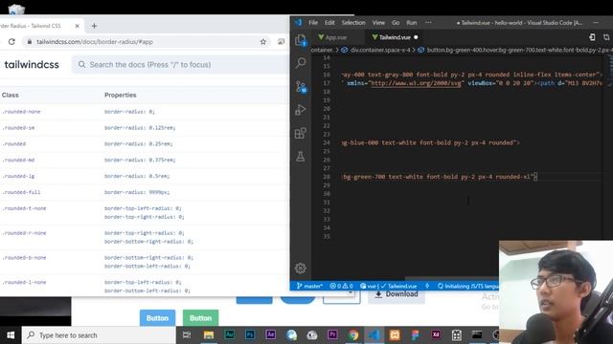Screen dimensions: 613x344
Task: Open Windows Start menu
Action: click(x=11, y=335)
